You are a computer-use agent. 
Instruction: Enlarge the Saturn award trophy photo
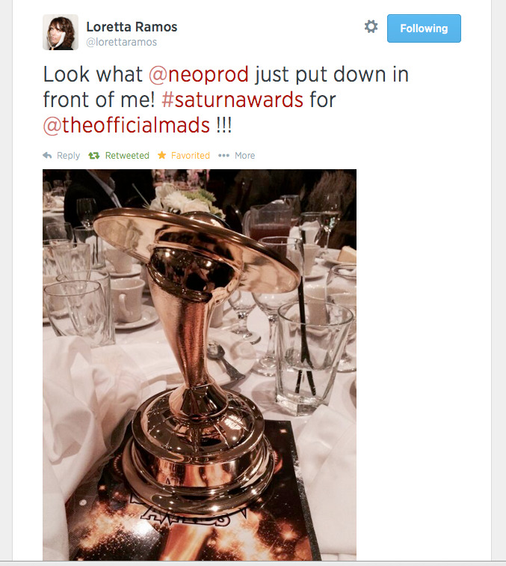pyautogui.click(x=200, y=365)
